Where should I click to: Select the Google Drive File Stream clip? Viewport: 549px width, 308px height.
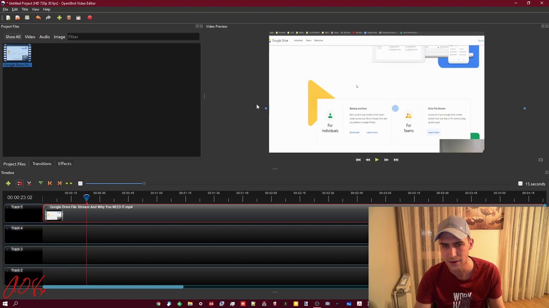pos(206,213)
